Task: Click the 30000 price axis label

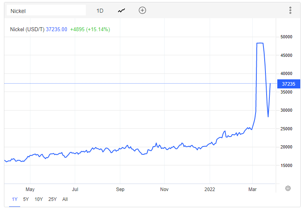Action: [286, 110]
